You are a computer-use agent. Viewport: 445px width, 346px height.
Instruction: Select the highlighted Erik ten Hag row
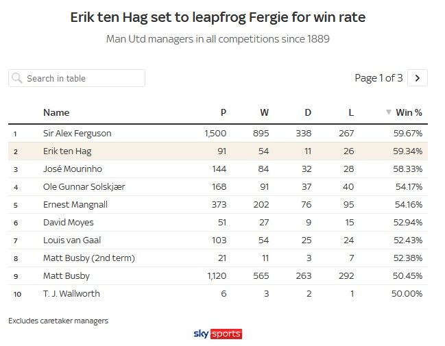[67, 151]
